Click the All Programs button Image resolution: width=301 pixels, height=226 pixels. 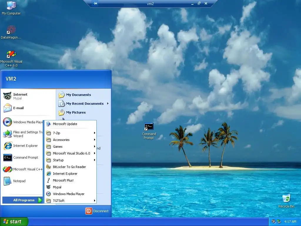click(x=22, y=200)
